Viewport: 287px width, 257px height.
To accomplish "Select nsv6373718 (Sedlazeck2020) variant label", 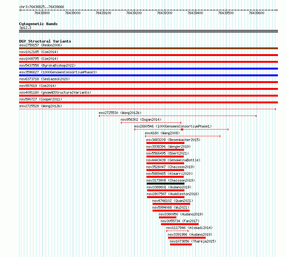I will 45,79.
